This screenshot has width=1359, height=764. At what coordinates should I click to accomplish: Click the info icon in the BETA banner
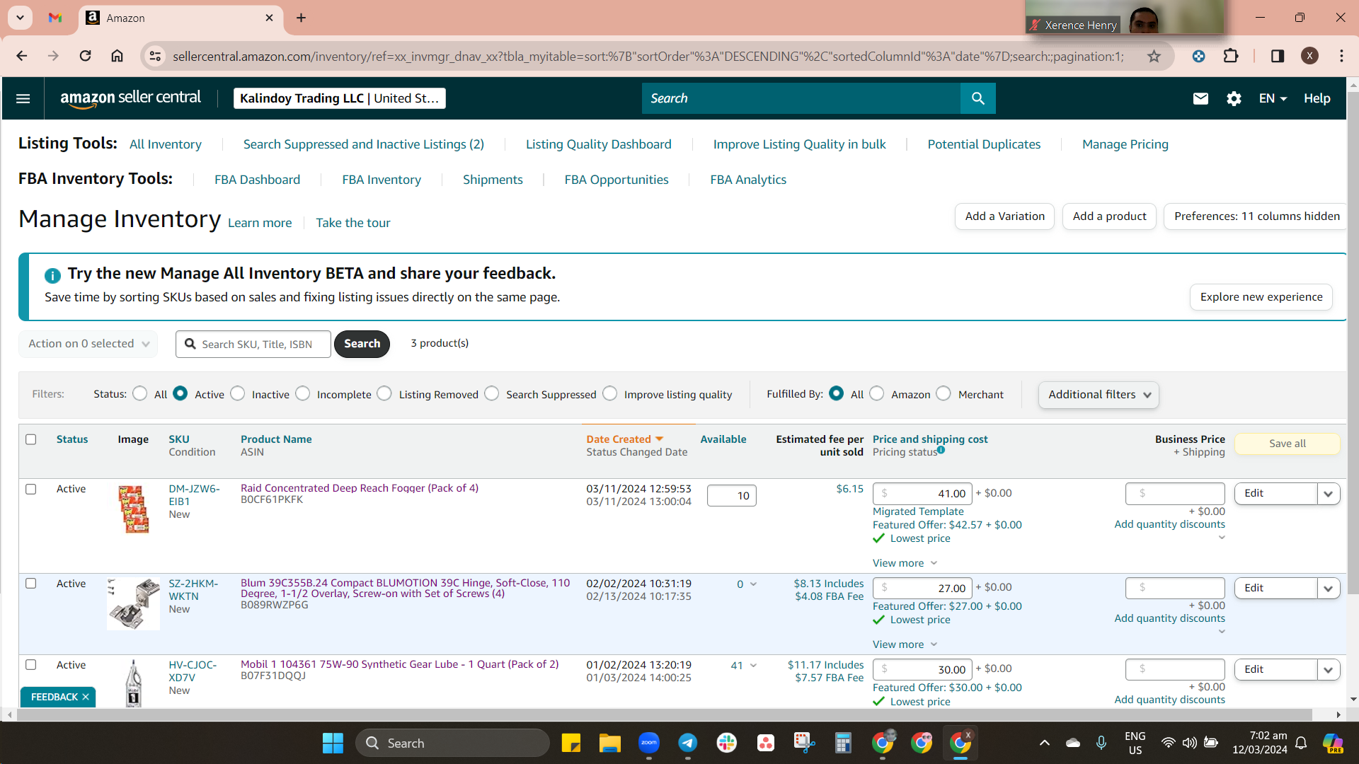point(52,275)
